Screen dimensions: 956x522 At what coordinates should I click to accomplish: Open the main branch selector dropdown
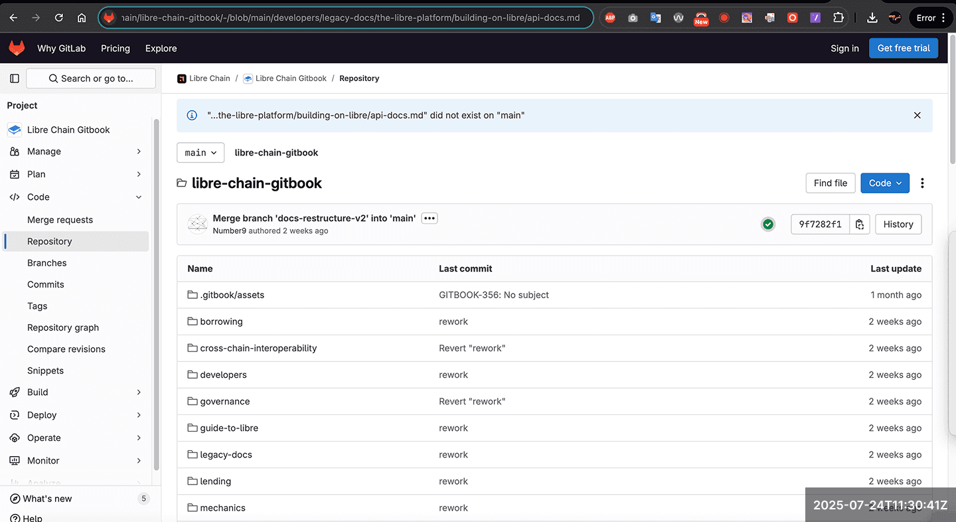click(x=200, y=152)
